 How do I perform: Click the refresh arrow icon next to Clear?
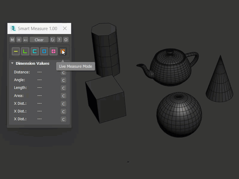tap(53, 40)
